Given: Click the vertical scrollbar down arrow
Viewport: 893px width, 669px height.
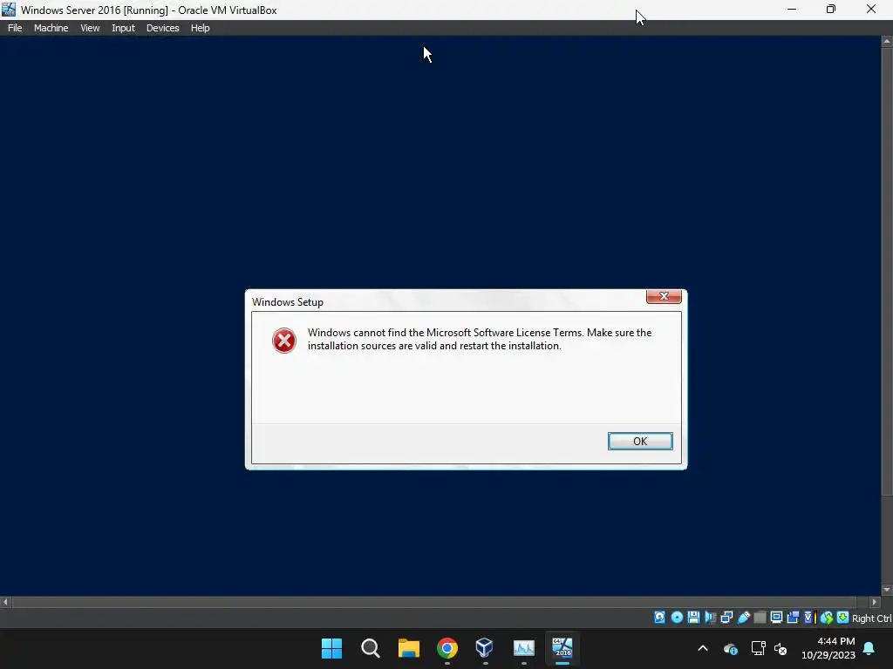Looking at the screenshot, I should pyautogui.click(x=887, y=590).
